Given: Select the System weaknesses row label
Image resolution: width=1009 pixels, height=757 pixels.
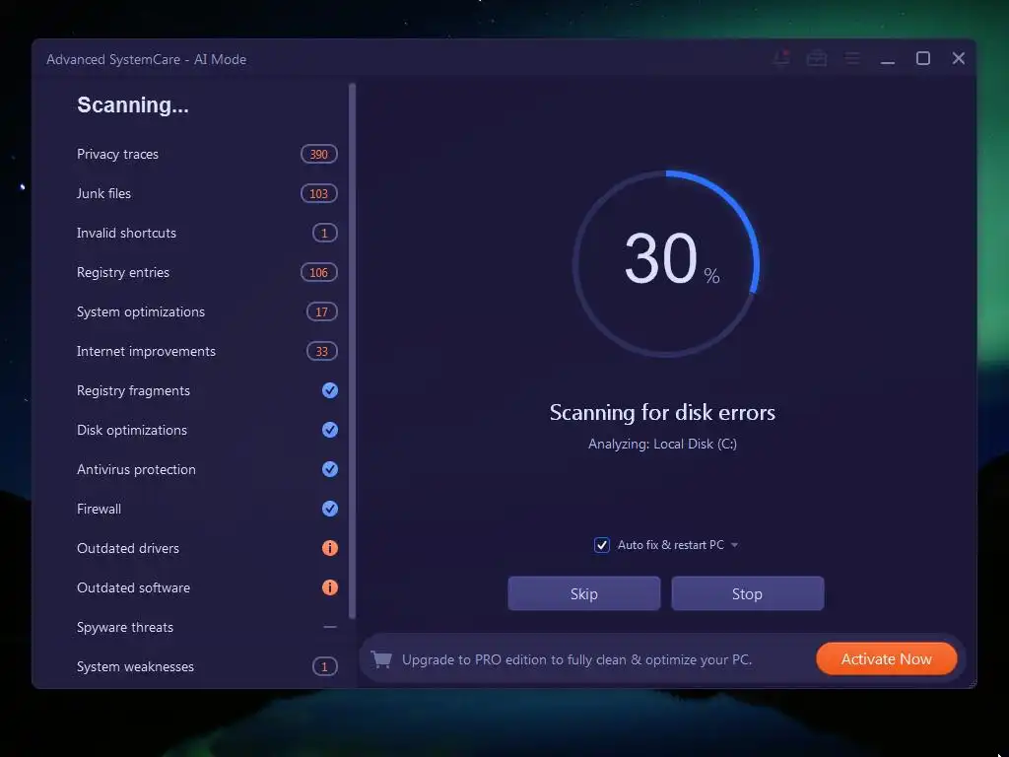Looking at the screenshot, I should click(x=135, y=666).
